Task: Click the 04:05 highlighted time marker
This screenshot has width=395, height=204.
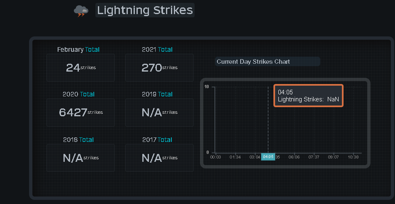Action: [268, 157]
